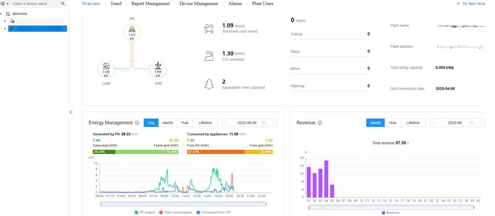Open the calendar icon for 2025-06 revenue
This screenshot has width=495, height=216.
(472, 123)
